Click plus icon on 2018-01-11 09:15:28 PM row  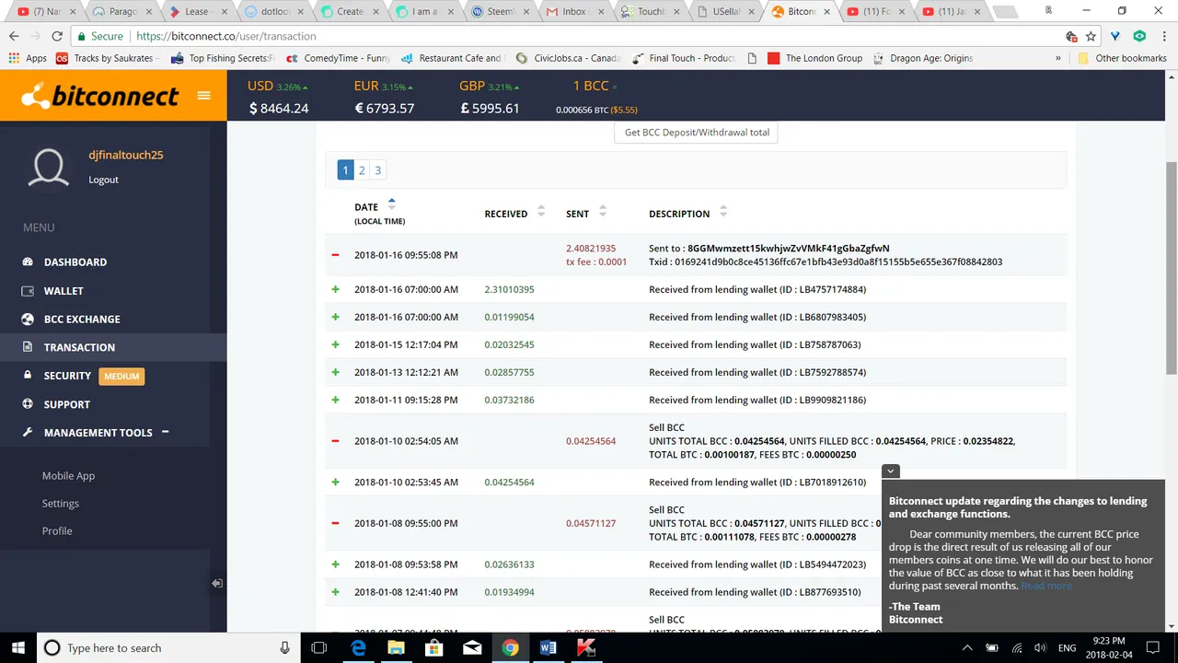click(x=335, y=400)
